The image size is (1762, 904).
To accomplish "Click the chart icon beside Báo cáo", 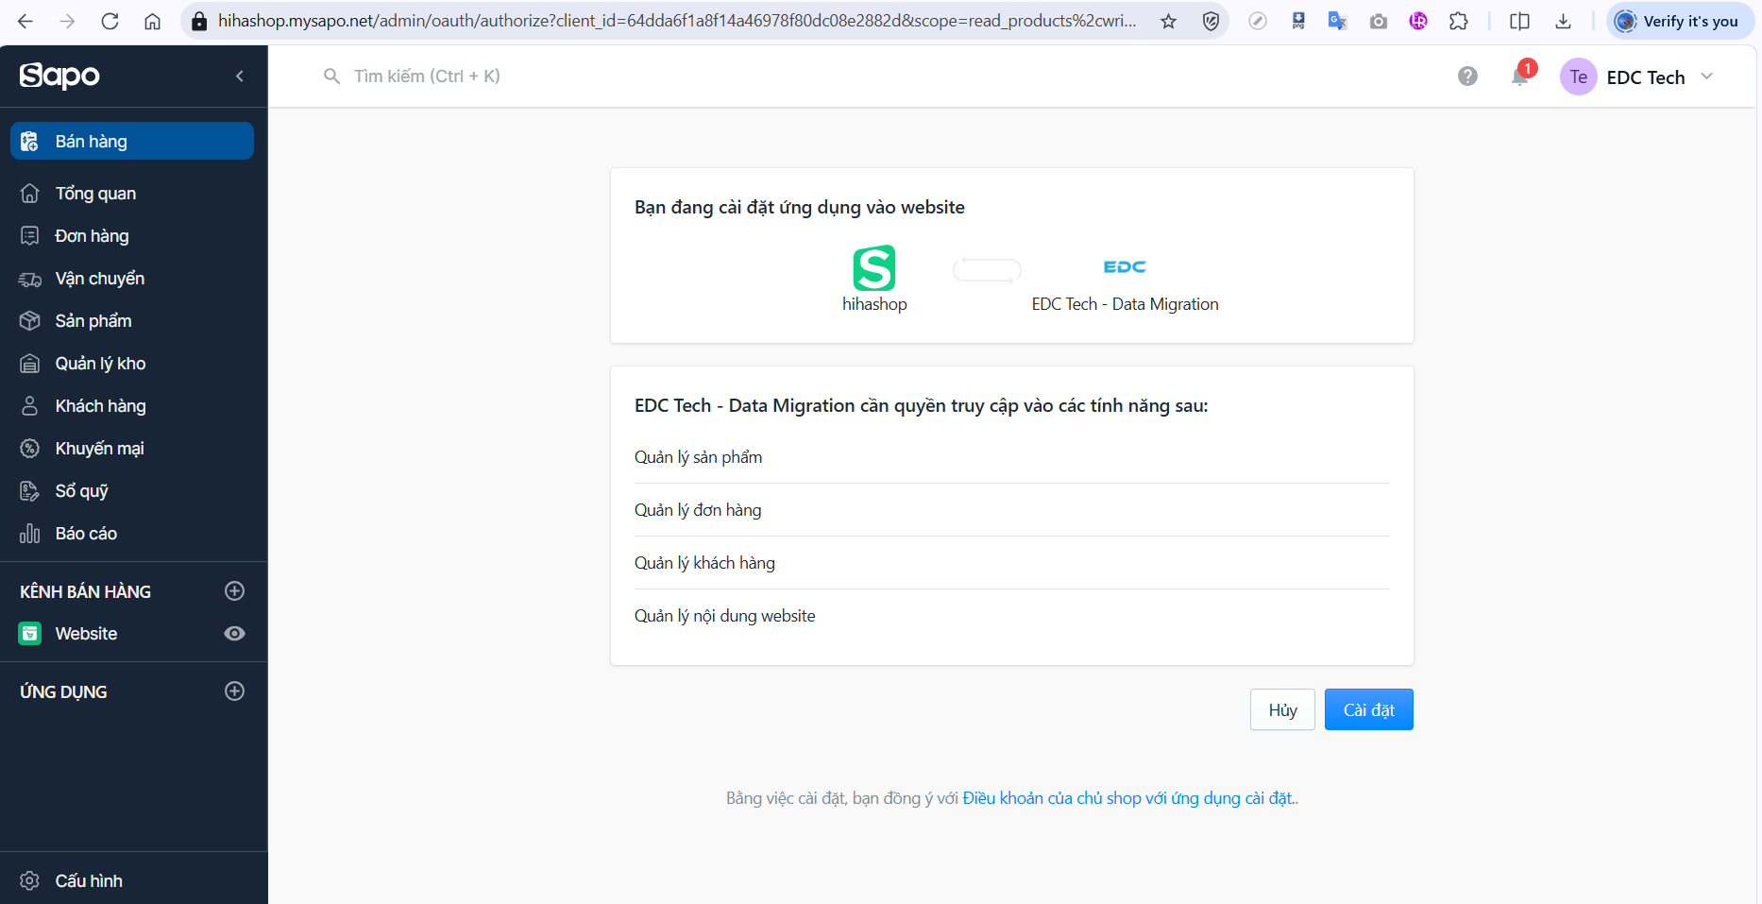I will pyautogui.click(x=30, y=534).
